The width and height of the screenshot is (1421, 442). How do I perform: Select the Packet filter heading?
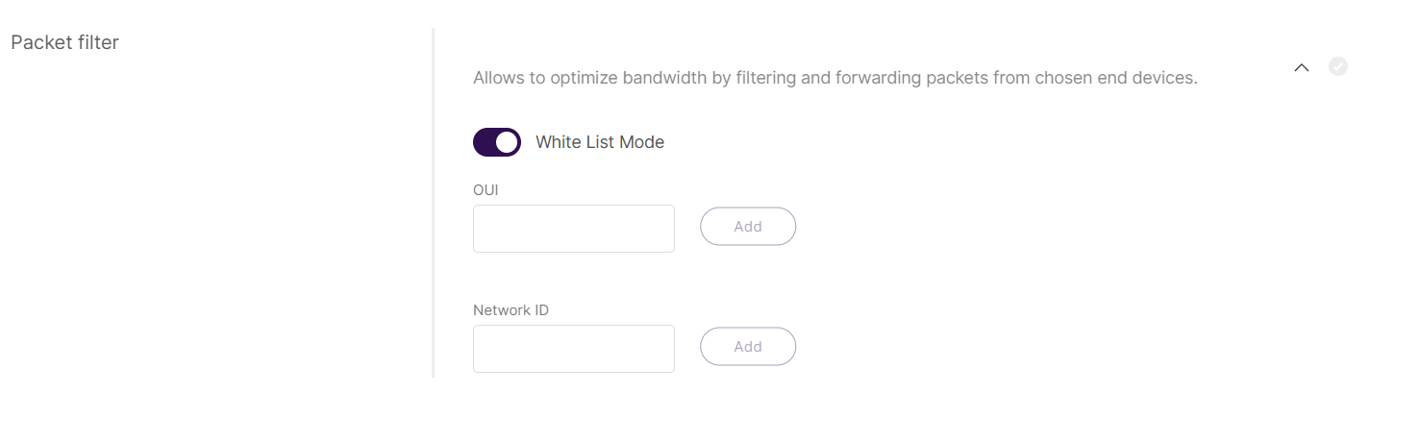64,42
